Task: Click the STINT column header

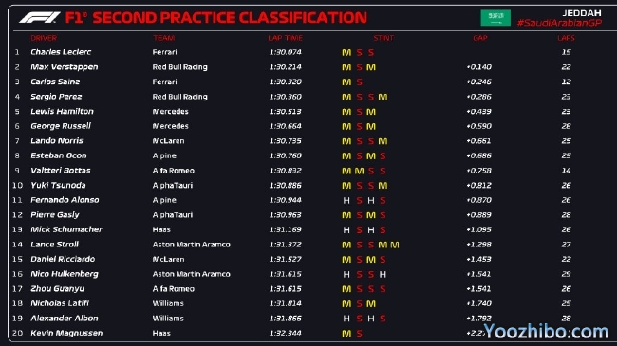Action: [383, 38]
